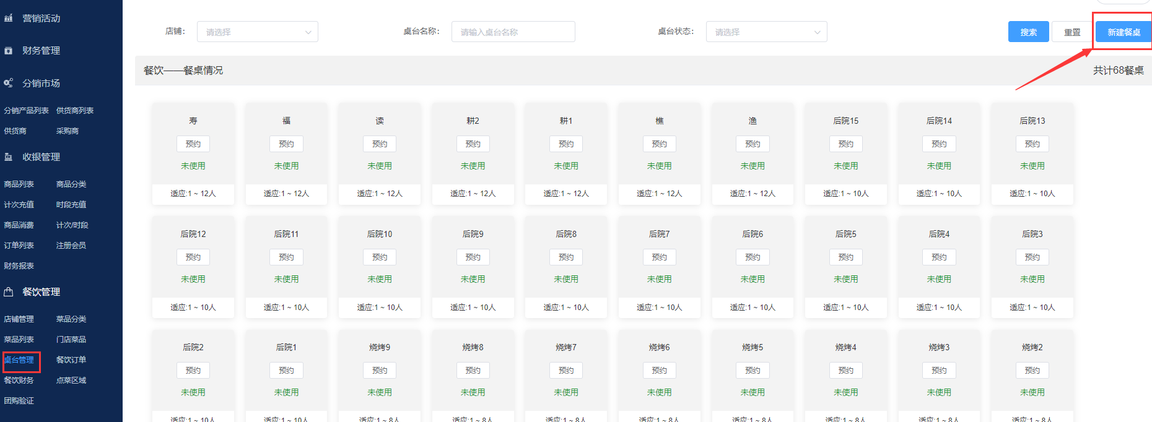1152x422 pixels.
Task: Select 分销产品列表 menu item
Action: pos(26,111)
